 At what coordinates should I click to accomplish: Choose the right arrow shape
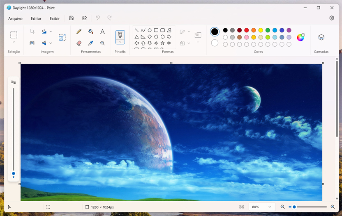click(x=169, y=37)
